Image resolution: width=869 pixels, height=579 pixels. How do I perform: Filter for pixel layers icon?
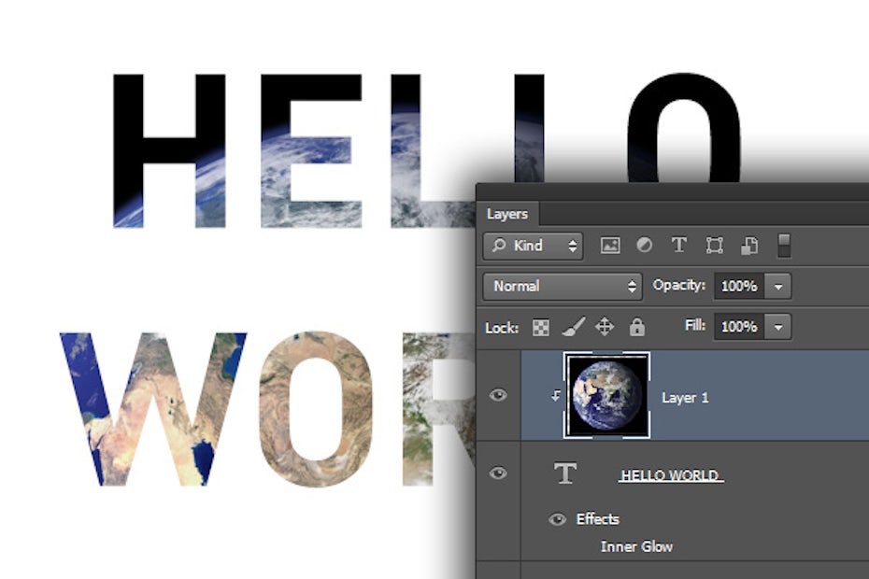click(x=610, y=246)
